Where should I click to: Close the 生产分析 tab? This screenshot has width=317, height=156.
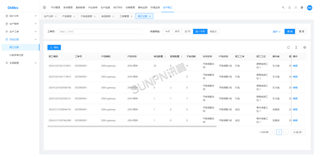(56, 17)
